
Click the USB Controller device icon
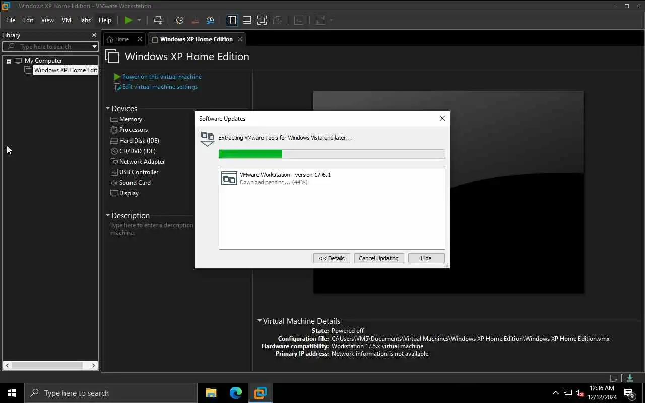point(114,172)
